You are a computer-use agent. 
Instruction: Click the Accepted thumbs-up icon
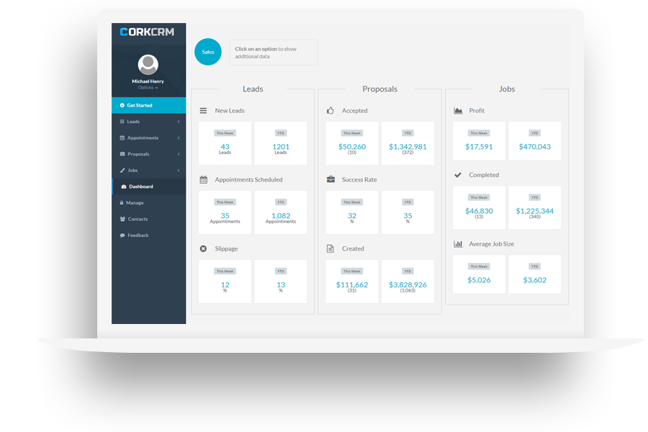click(330, 111)
